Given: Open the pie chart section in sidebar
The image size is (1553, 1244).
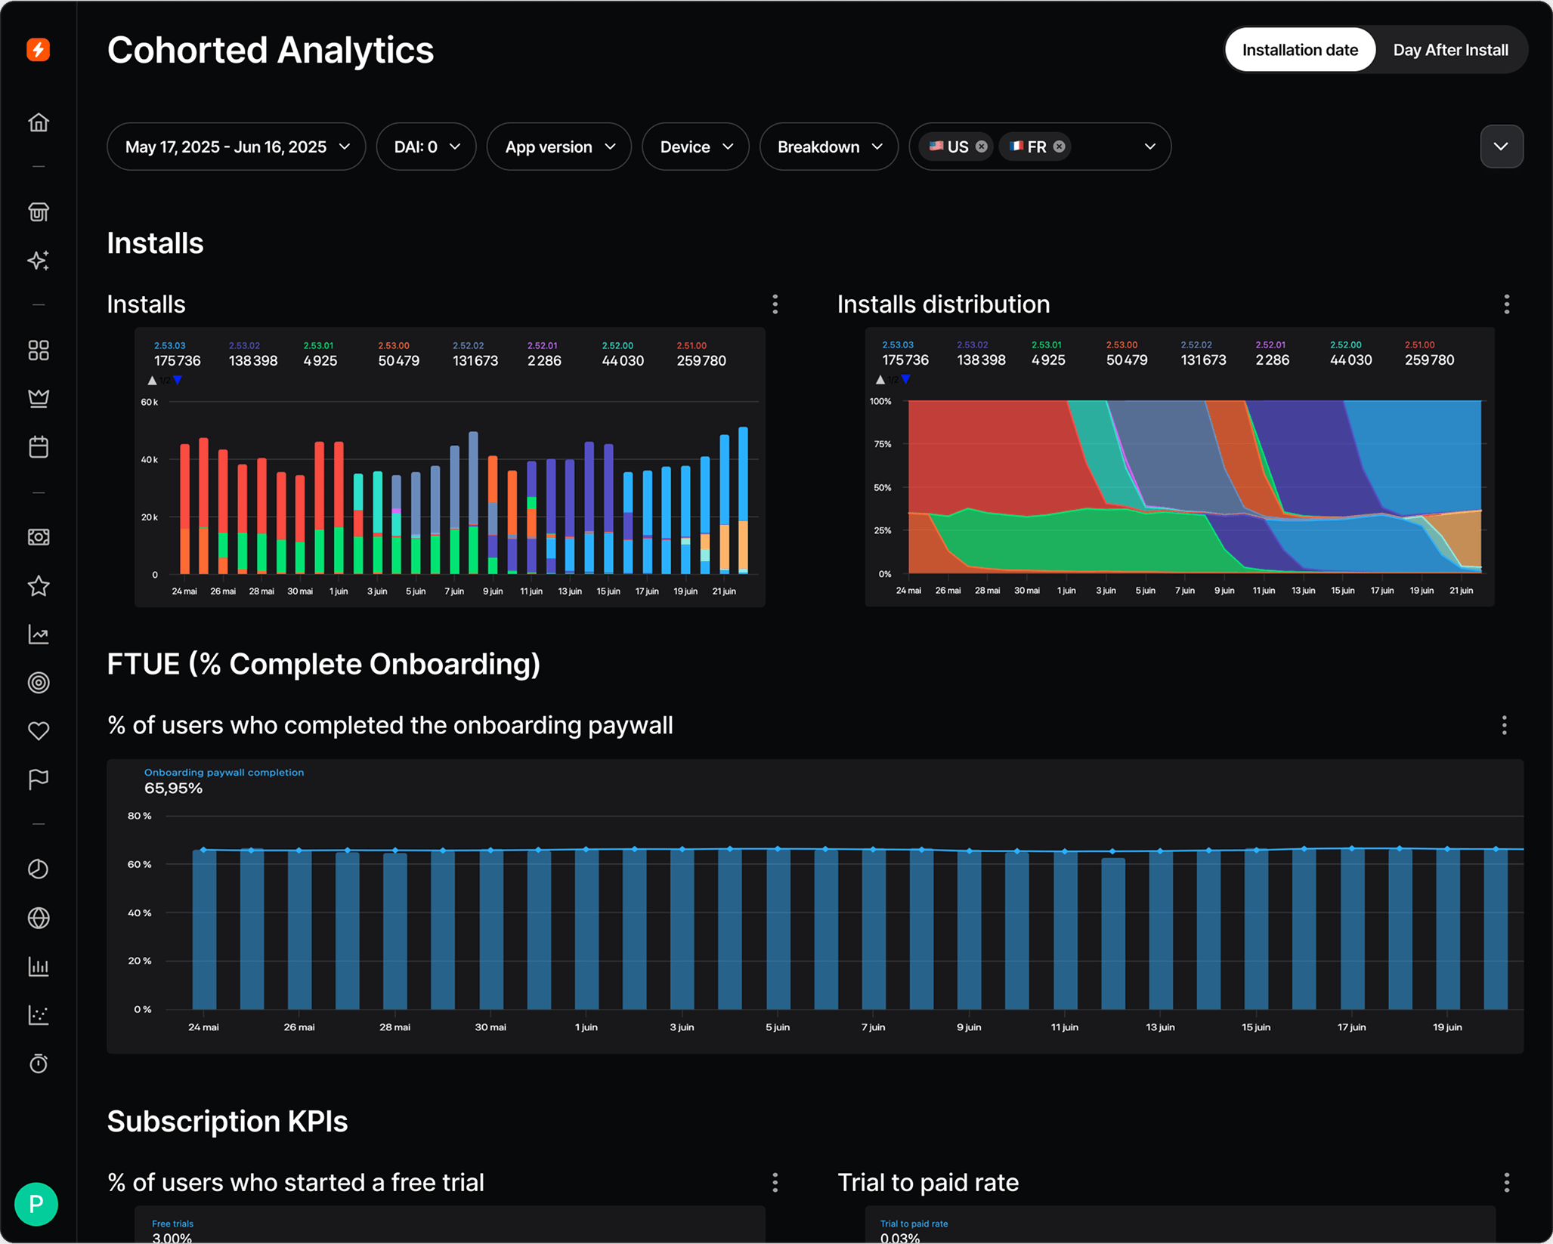Looking at the screenshot, I should tap(38, 869).
